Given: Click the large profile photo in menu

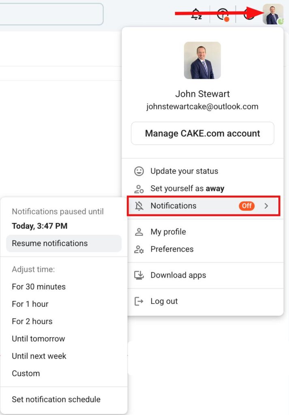Looking at the screenshot, I should [x=202, y=60].
